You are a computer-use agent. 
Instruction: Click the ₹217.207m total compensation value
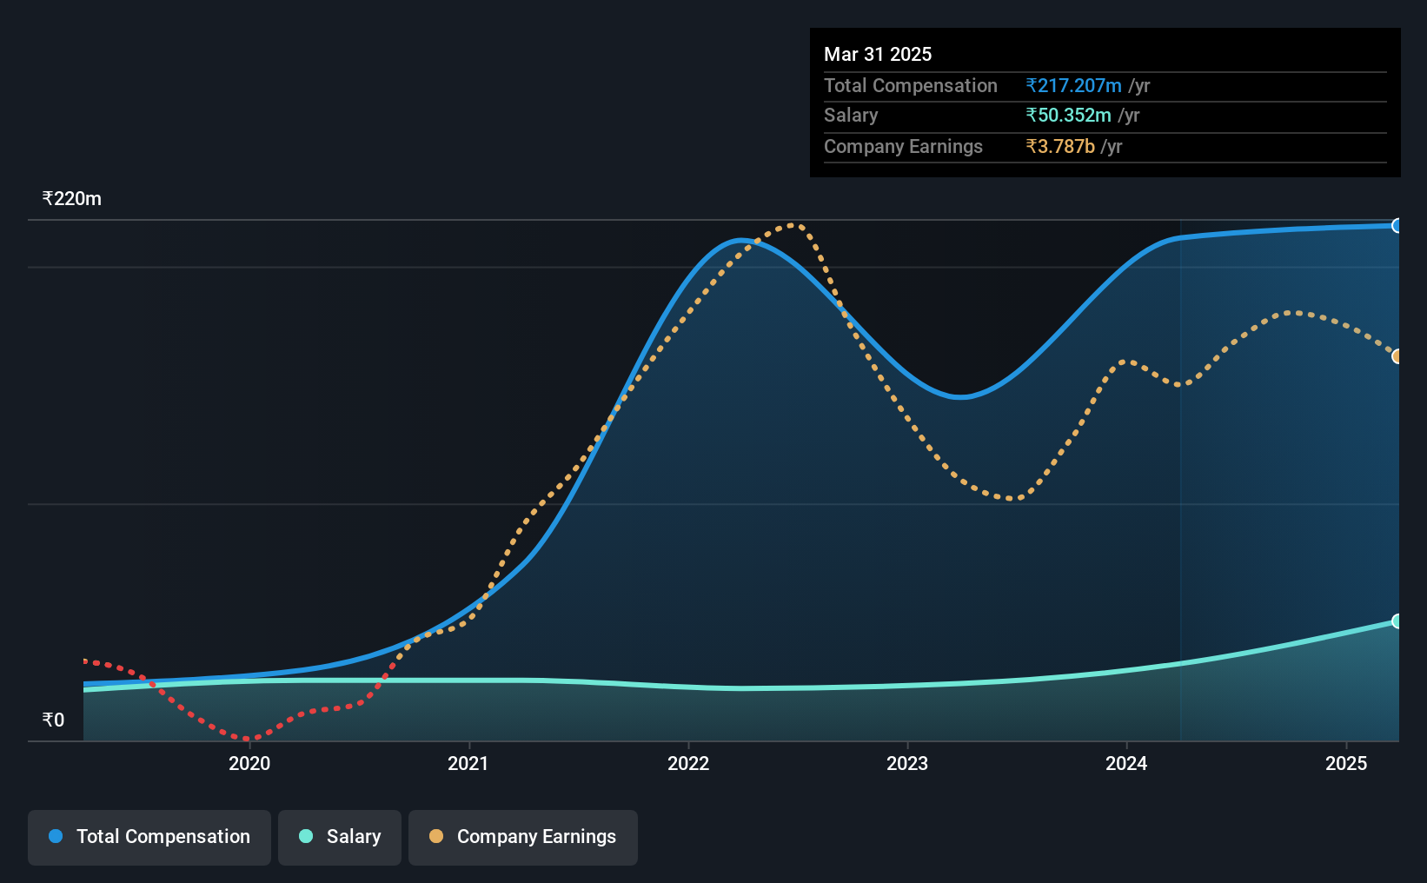(x=1073, y=86)
